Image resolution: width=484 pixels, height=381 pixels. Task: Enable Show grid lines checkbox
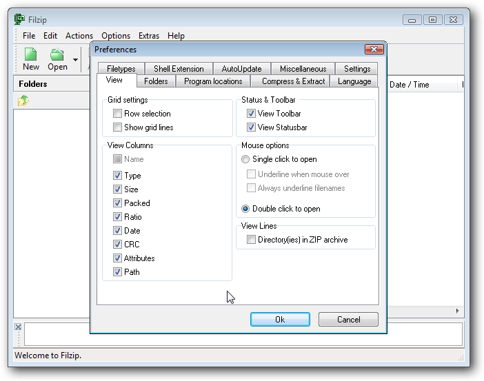point(117,127)
